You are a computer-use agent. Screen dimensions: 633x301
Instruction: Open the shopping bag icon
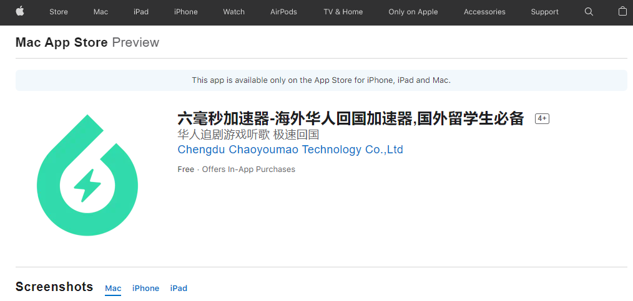[x=622, y=11]
